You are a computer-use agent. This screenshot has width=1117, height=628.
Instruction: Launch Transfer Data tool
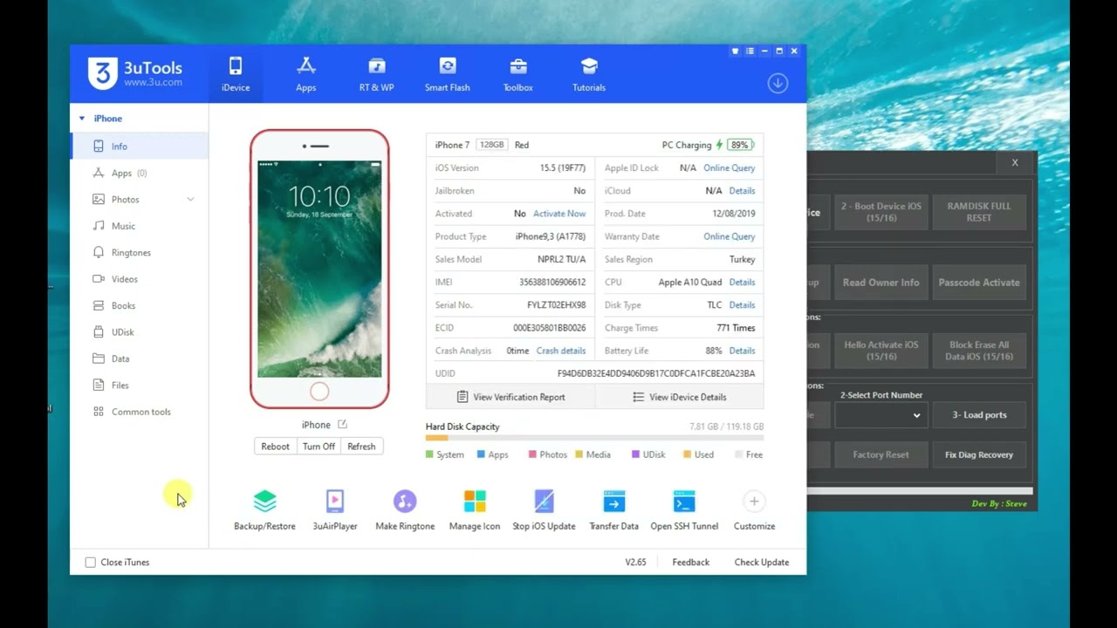click(614, 509)
